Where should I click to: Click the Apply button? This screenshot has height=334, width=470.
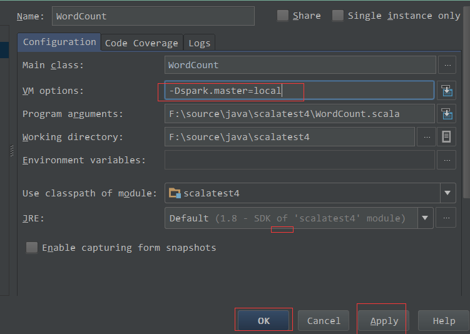(x=384, y=320)
